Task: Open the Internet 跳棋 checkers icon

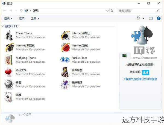Action: click(66, 48)
